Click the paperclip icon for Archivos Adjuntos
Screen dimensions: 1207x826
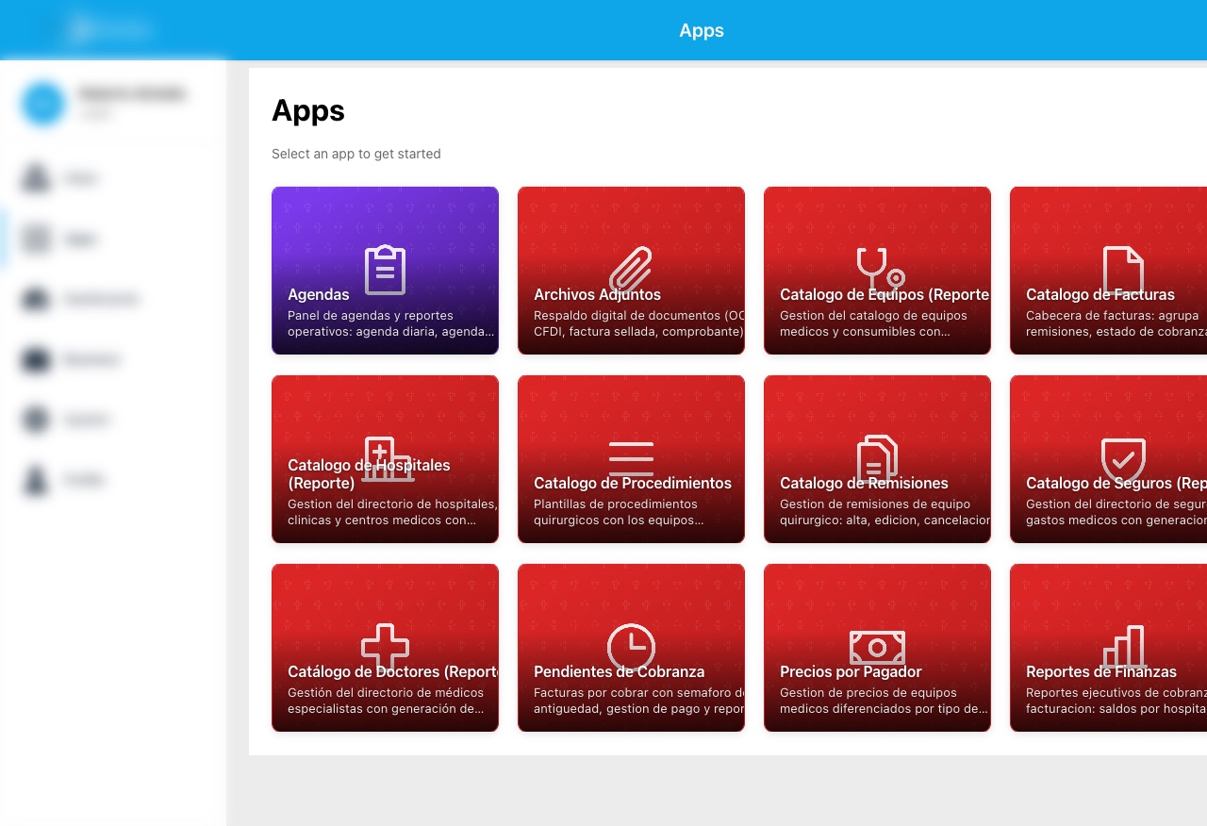[x=631, y=270]
